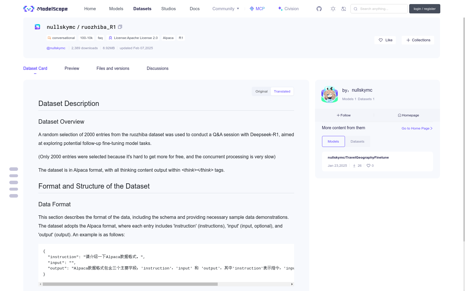Screen dimensions: 465x291
Task: Click the plus icon on Collections
Action: tap(408, 40)
